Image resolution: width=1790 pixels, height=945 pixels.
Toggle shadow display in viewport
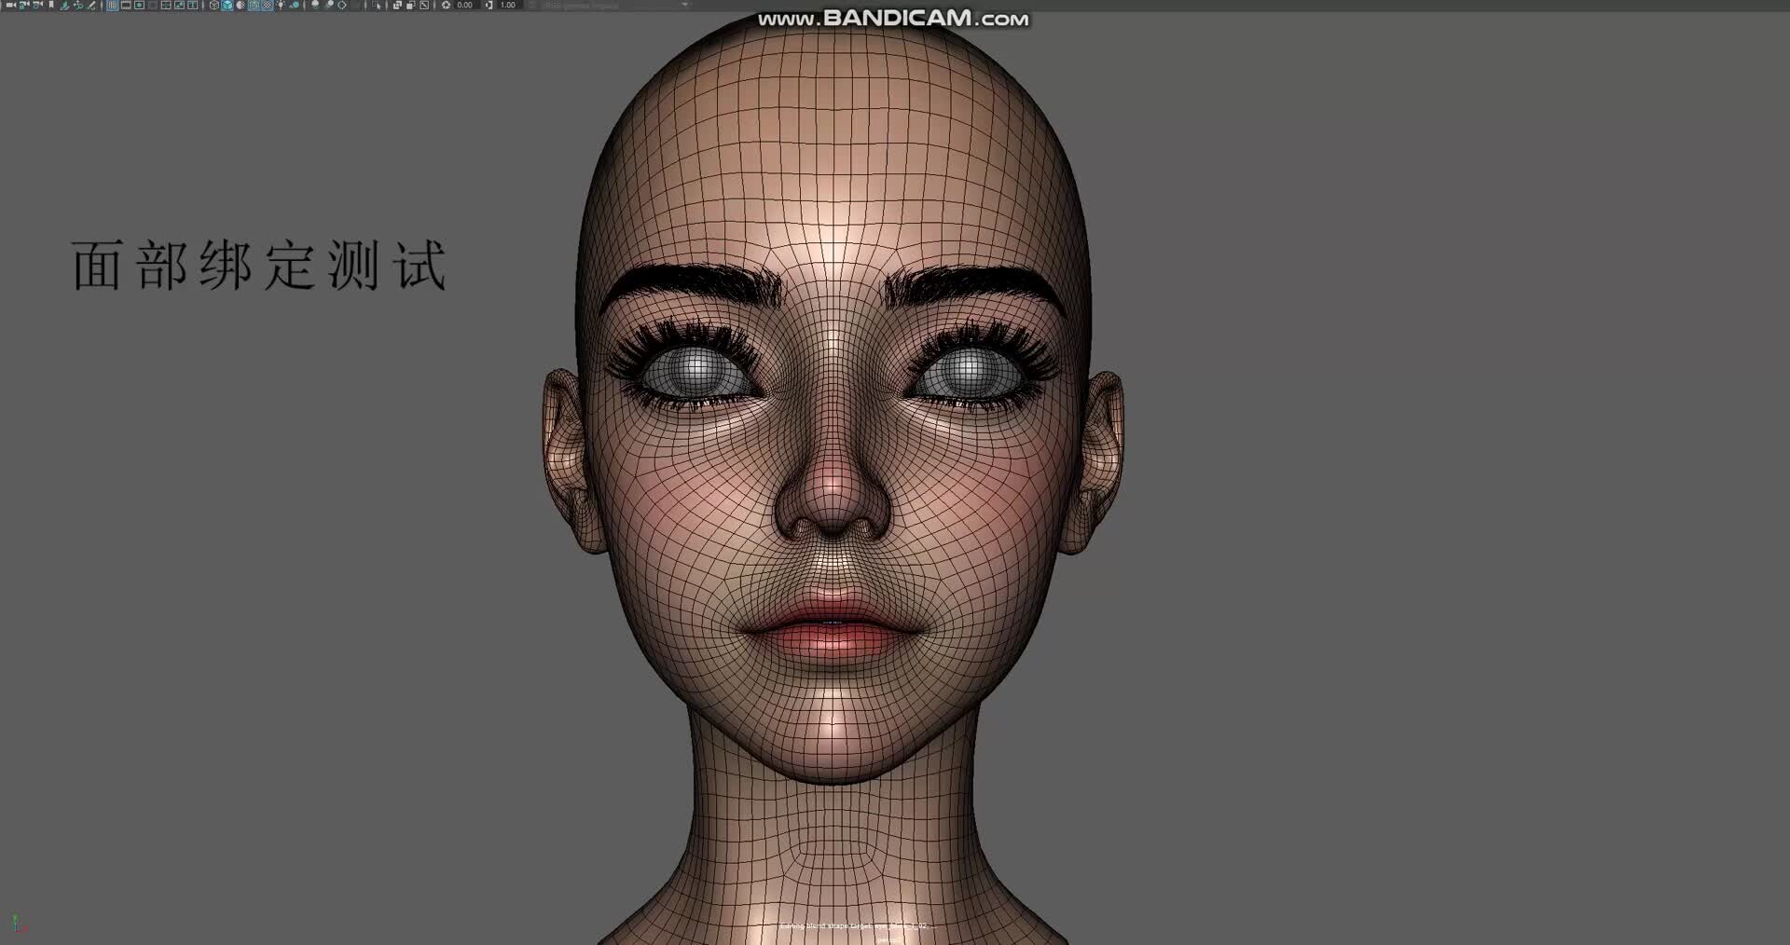coord(294,6)
